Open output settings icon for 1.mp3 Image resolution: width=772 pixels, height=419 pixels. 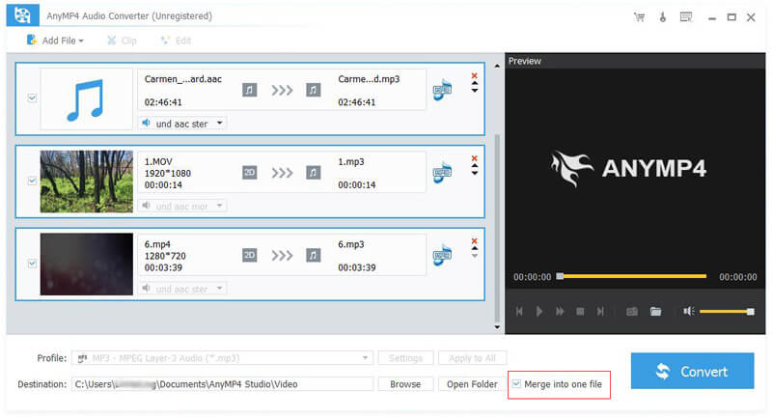(x=443, y=173)
